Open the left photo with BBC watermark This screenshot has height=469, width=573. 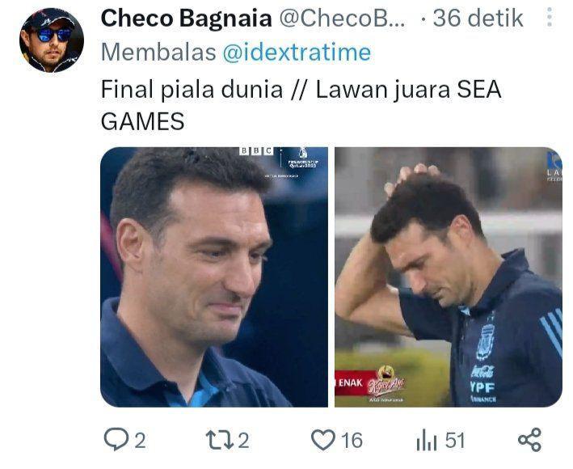(214, 277)
